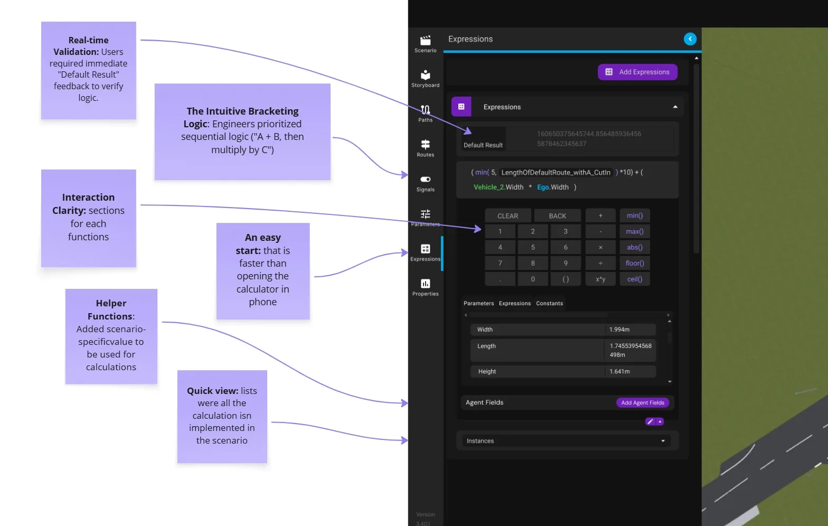
Task: Click the Vehicle_2.Width token in formula
Action: pos(498,187)
